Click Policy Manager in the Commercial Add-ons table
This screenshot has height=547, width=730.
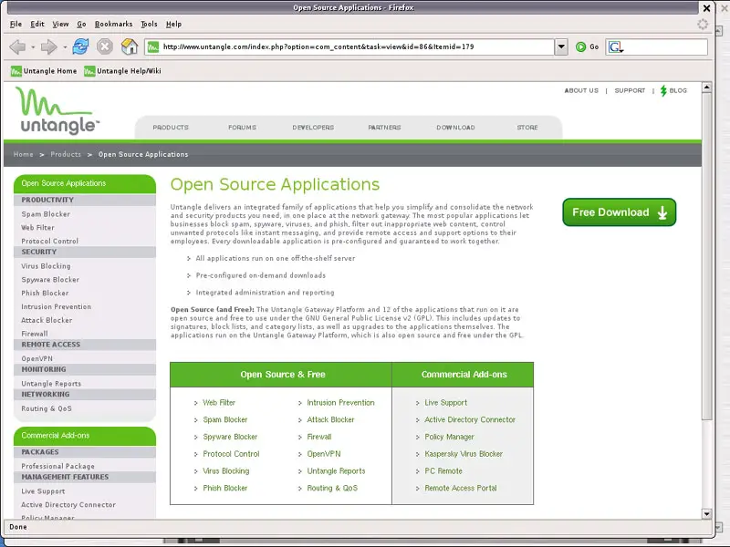pos(449,437)
